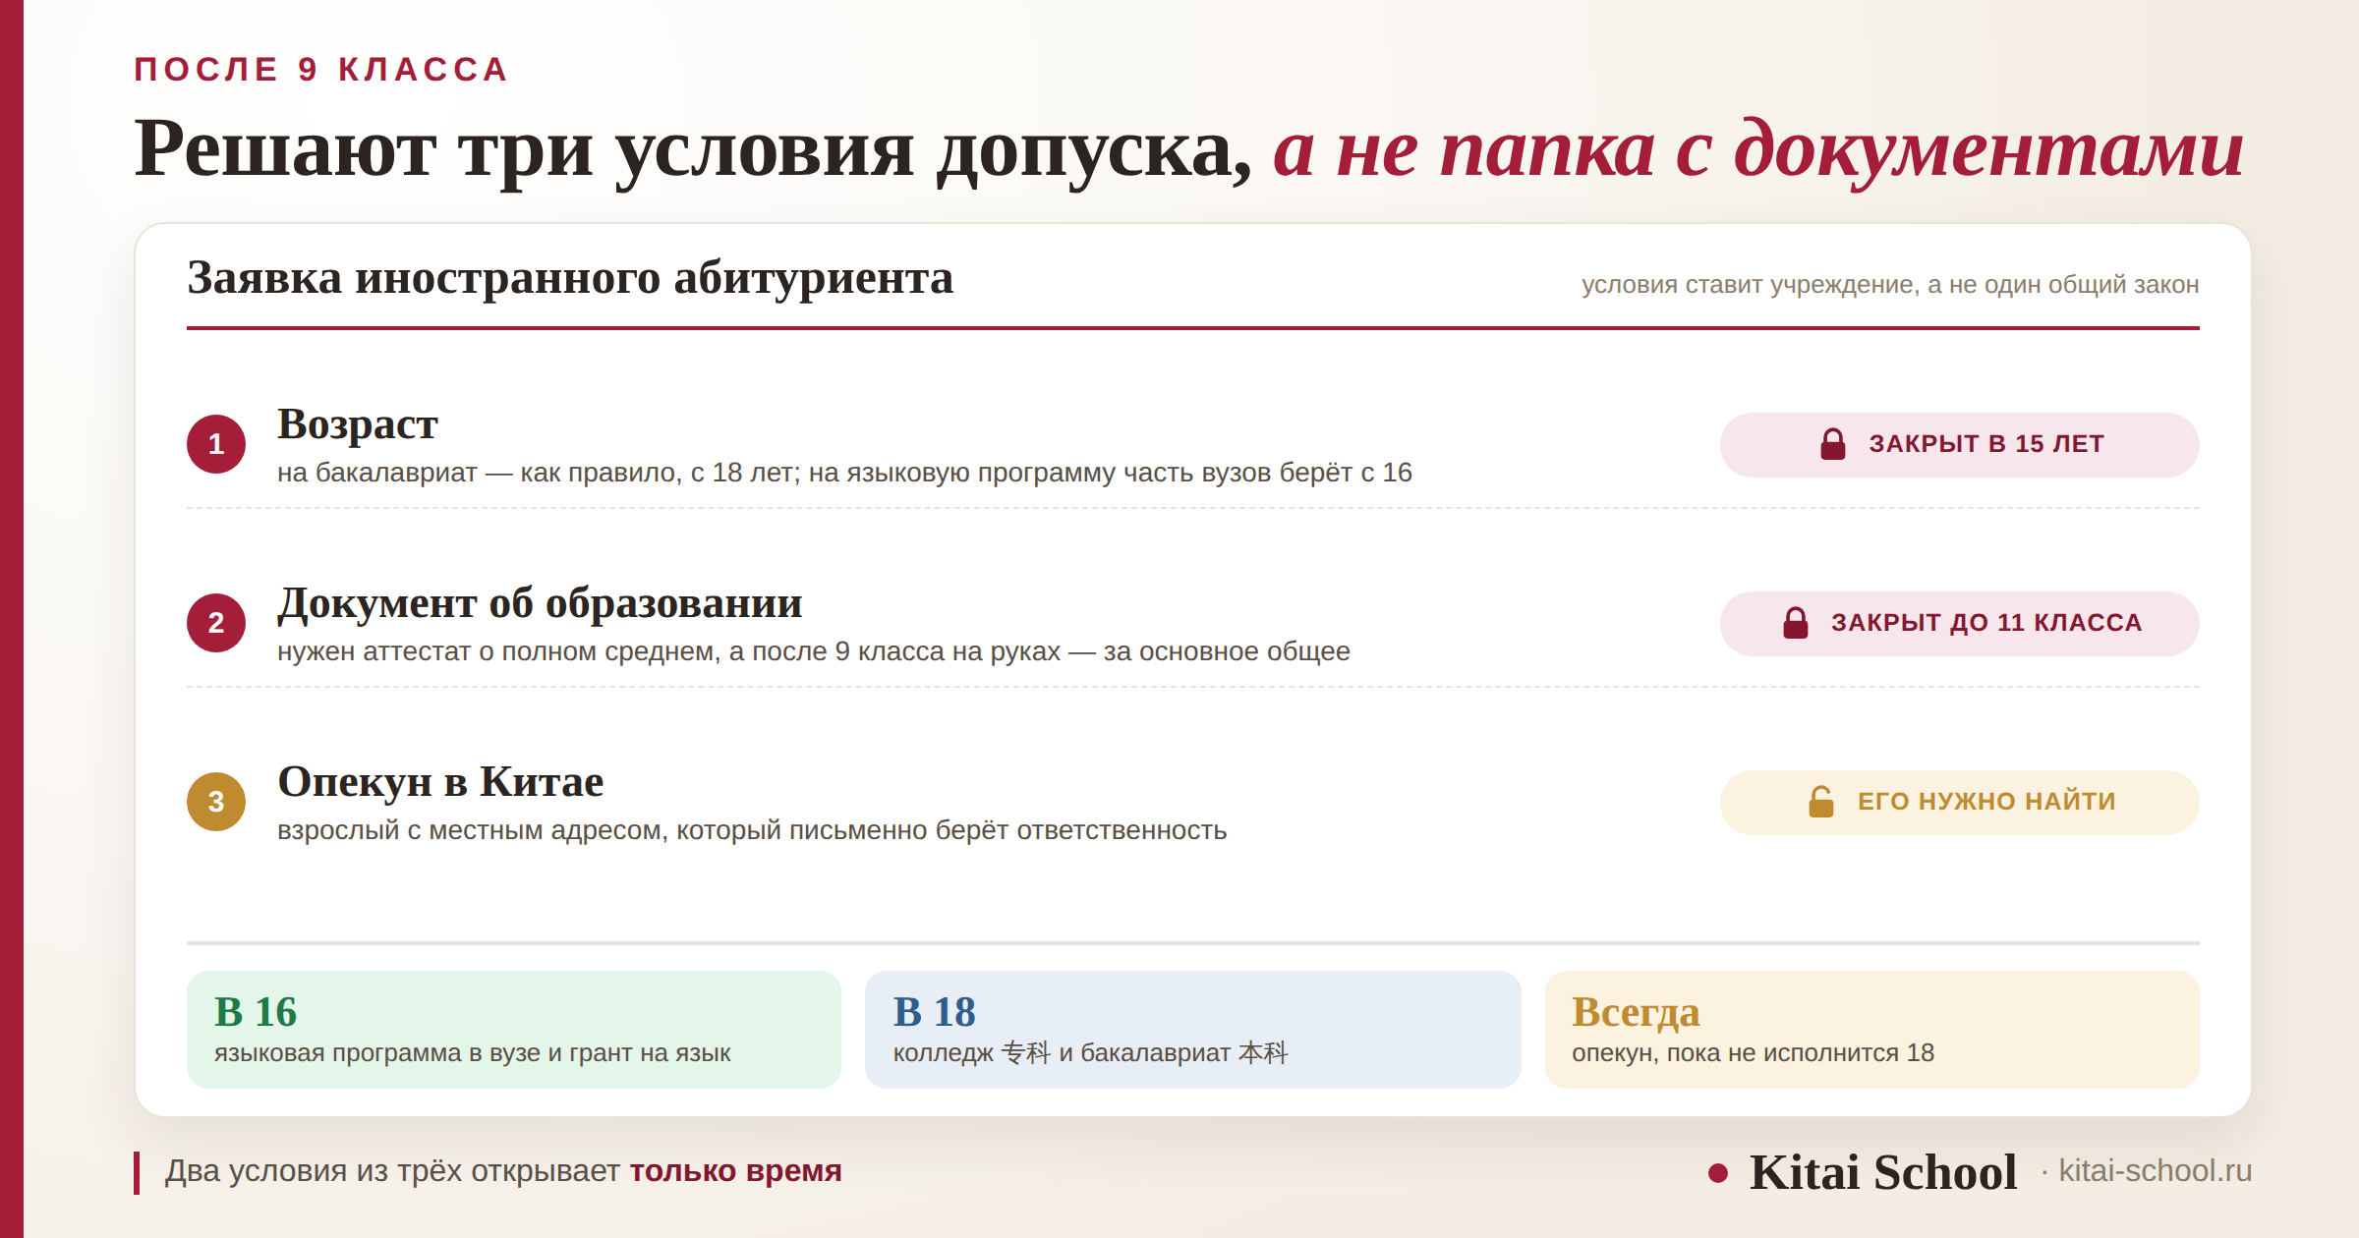2359x1238 pixels.
Task: Click the Kitai School brand name
Action: click(1882, 1172)
